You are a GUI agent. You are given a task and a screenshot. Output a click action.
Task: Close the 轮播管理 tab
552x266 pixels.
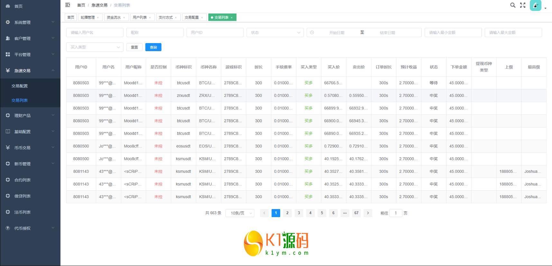pos(98,18)
